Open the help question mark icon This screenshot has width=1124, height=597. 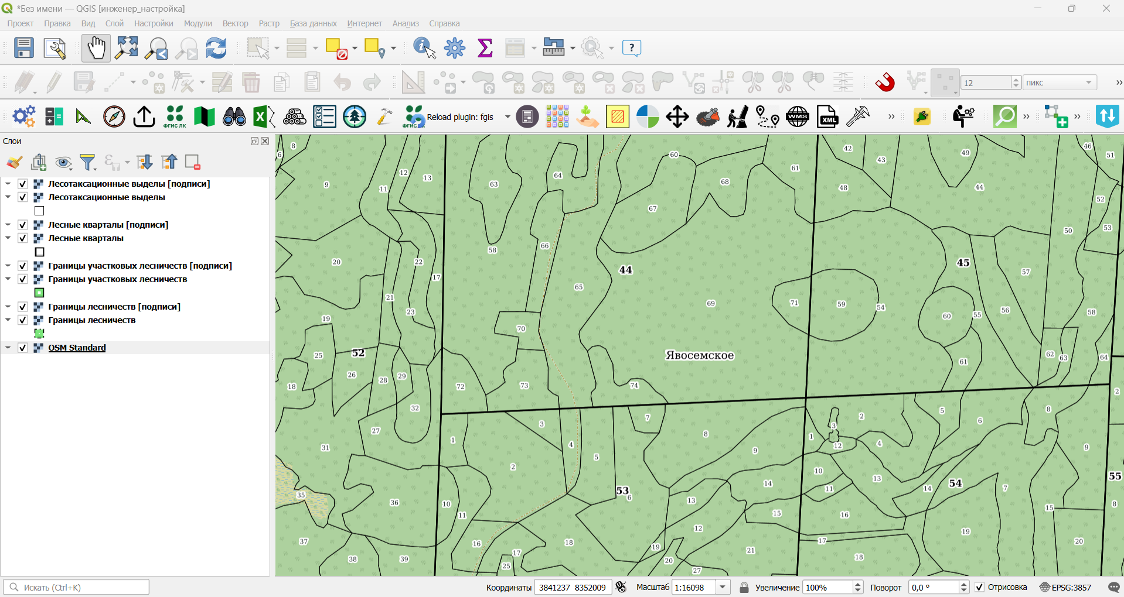pos(632,48)
